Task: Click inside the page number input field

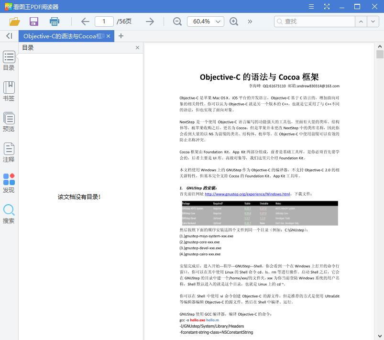Action: [104, 22]
